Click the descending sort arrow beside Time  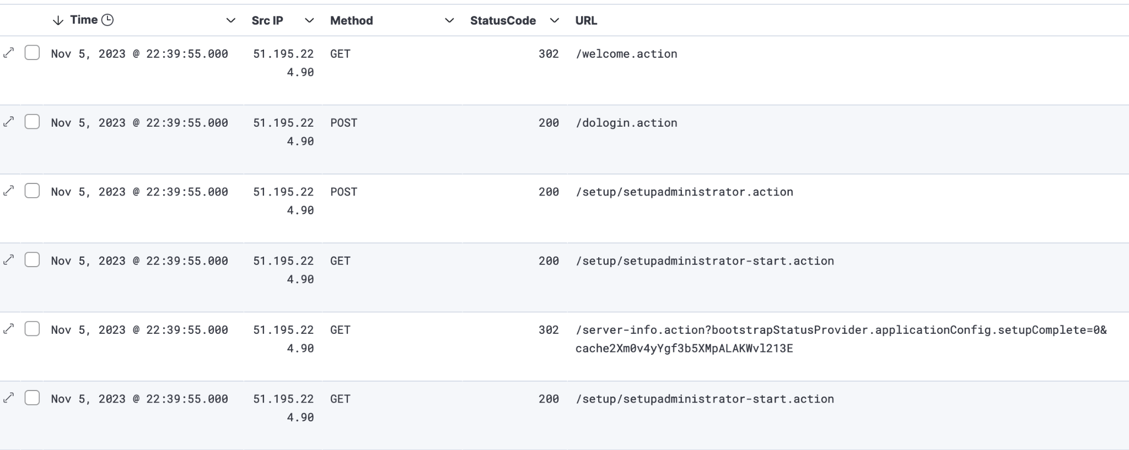point(58,20)
